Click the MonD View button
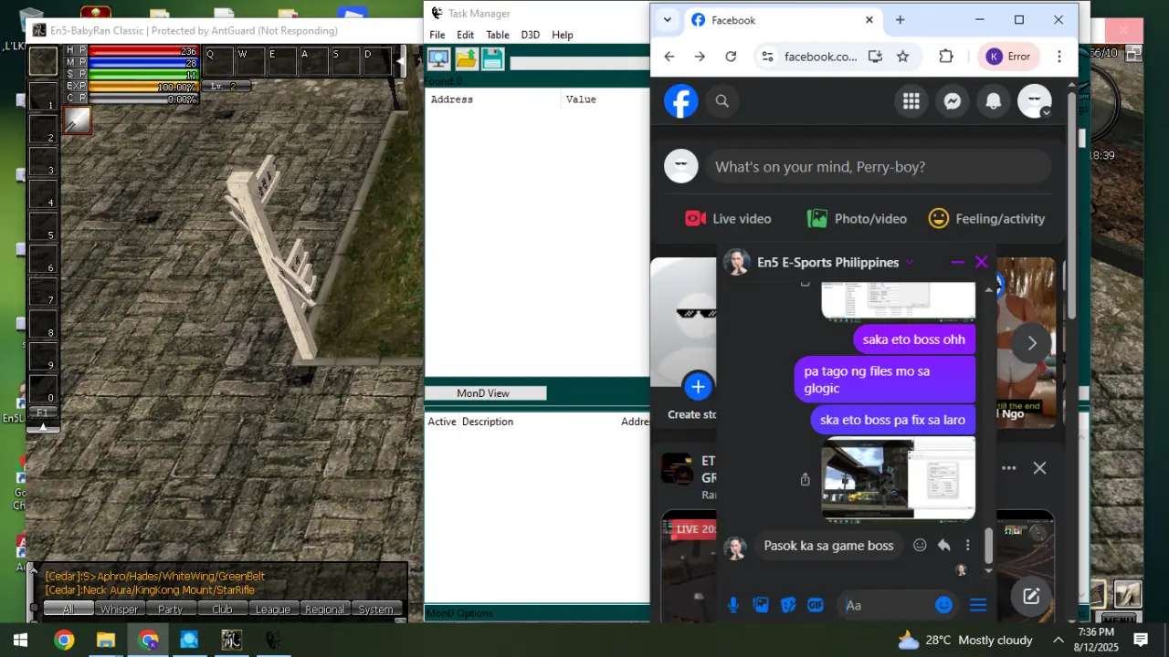This screenshot has width=1169, height=657. pyautogui.click(x=485, y=393)
